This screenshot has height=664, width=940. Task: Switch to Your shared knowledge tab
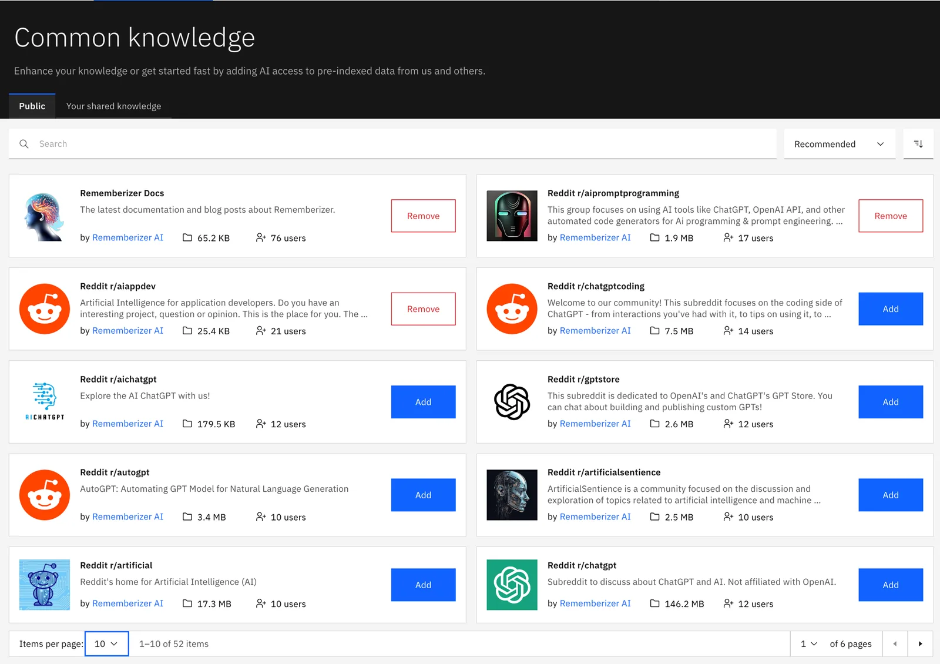113,106
